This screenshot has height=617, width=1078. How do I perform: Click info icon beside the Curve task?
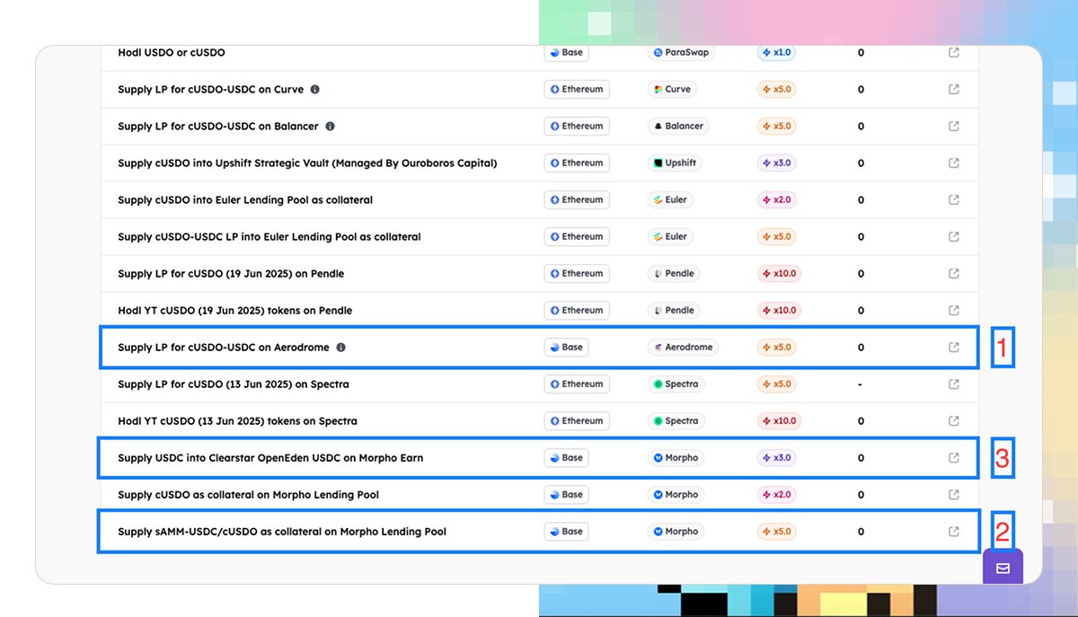(x=314, y=89)
